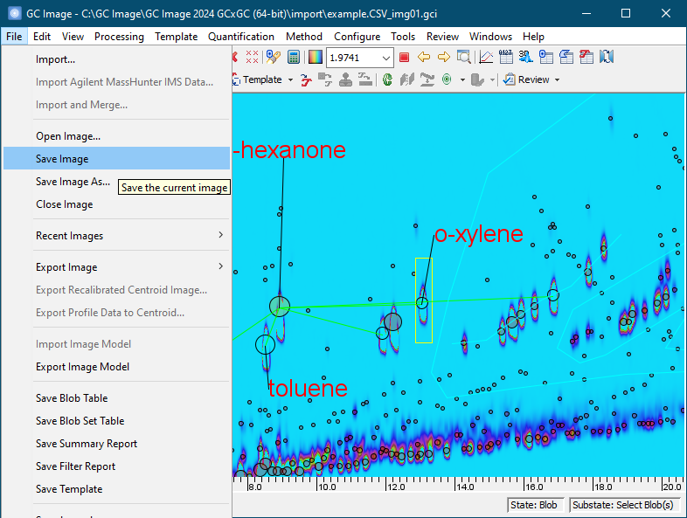The width and height of the screenshot is (687, 518).
Task: Click the o-xylene blob marker in yellow box
Action: coord(422,303)
